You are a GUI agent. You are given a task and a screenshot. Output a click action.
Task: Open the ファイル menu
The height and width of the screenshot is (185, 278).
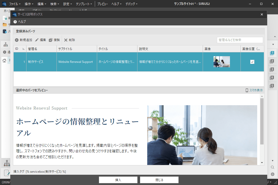(x=15, y=4)
